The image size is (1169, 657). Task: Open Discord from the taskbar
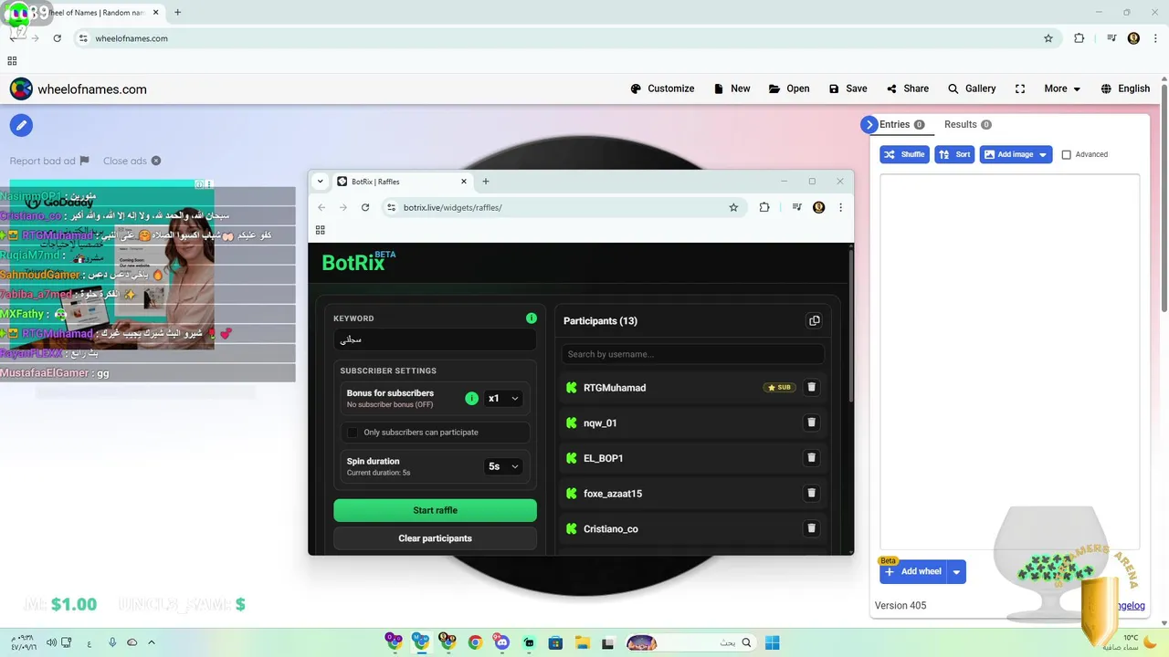(x=501, y=642)
